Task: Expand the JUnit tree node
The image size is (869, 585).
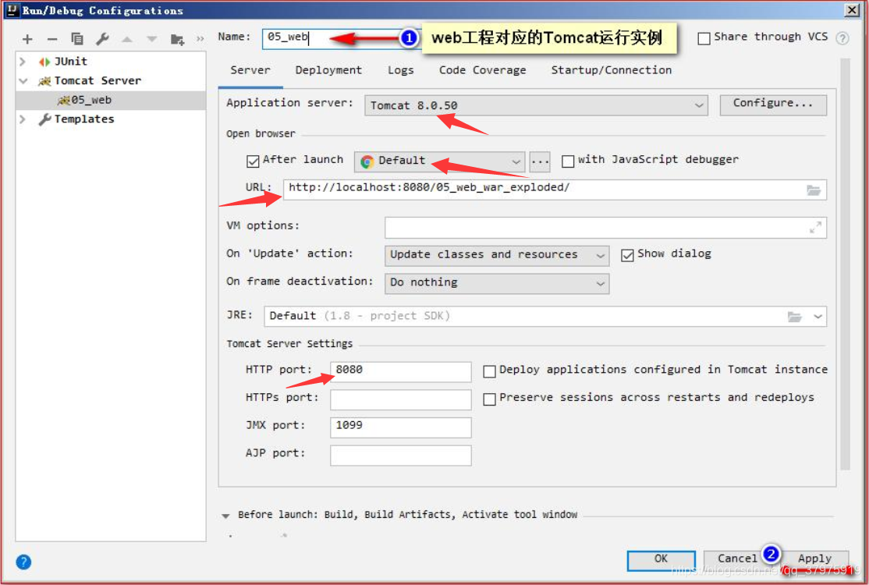Action: click(x=23, y=62)
